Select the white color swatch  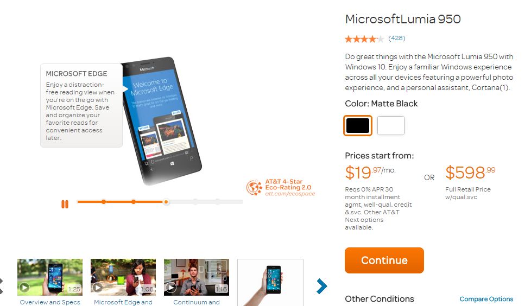[x=391, y=125]
